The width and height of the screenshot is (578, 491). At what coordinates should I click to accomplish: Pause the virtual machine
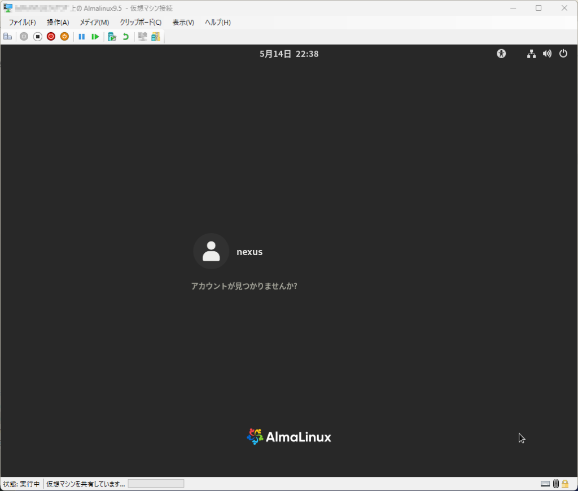[x=82, y=37]
